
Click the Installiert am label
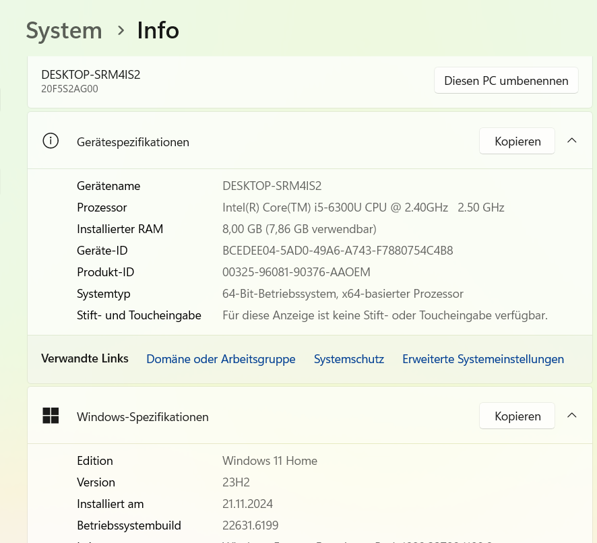(x=110, y=504)
